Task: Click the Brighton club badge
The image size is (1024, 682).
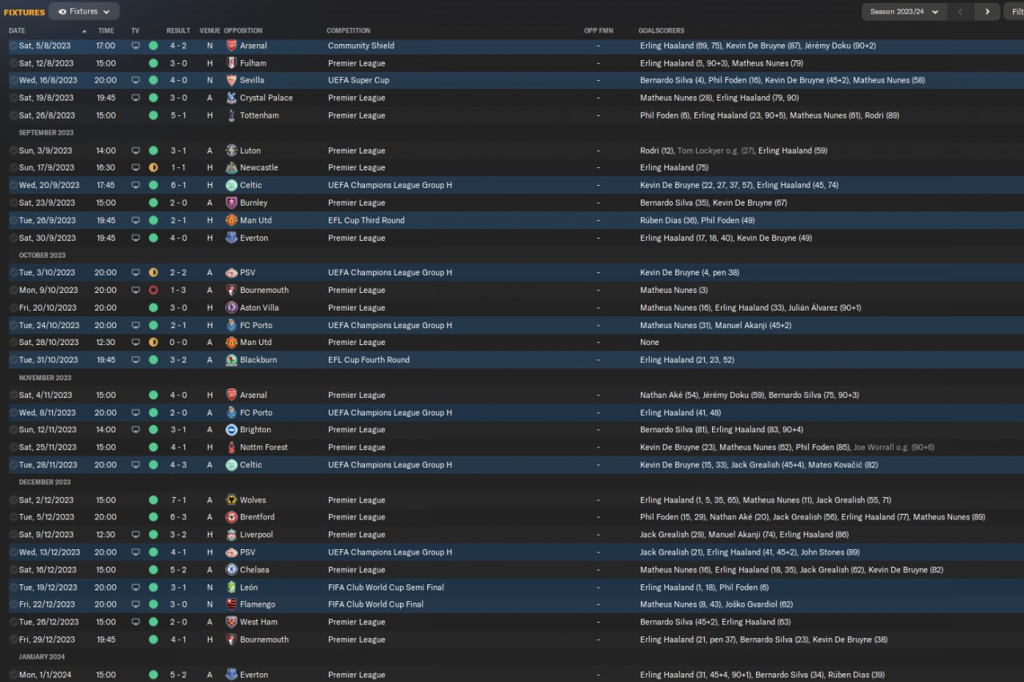Action: point(232,430)
